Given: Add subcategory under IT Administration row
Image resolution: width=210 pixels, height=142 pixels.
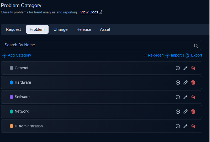Looking at the screenshot, I should coord(178,126).
